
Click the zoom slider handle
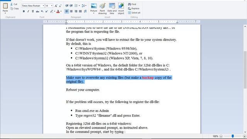coord(233,136)
